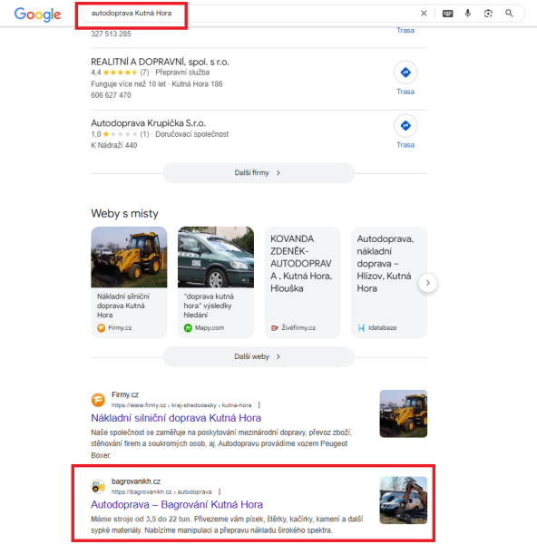537x544 pixels.
Task: Show next cards in the Weby s místy carousel
Action: [x=427, y=283]
